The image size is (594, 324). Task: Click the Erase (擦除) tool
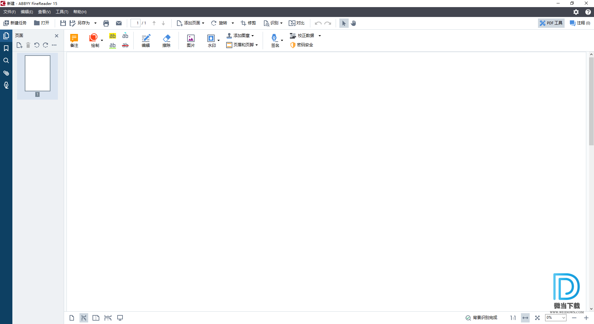166,40
